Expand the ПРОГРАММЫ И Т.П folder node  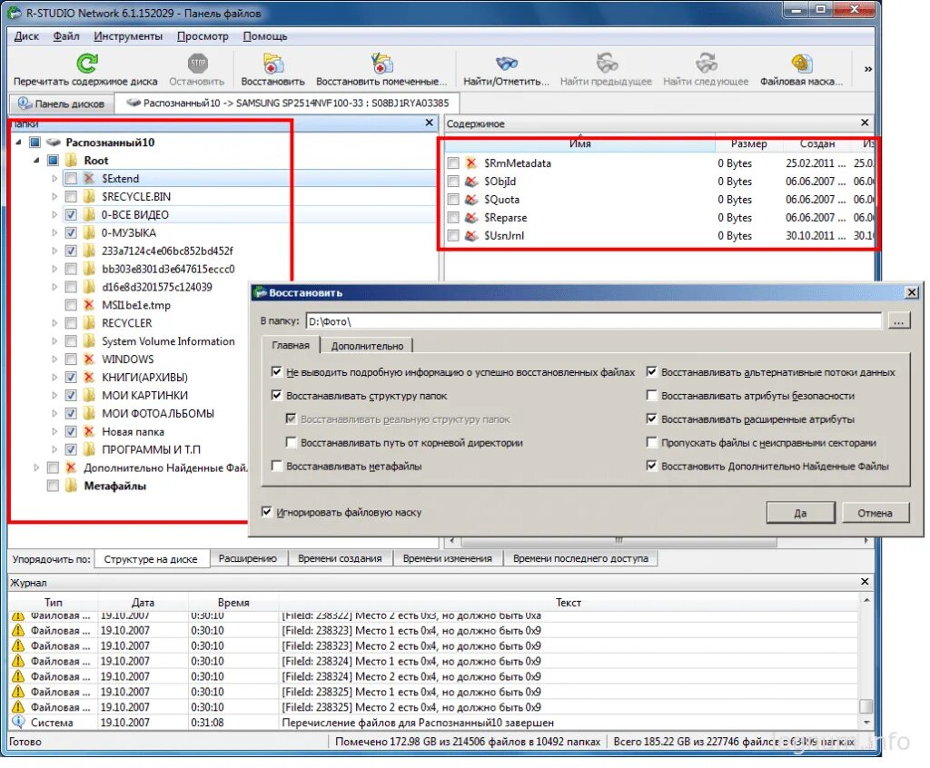coord(54,449)
